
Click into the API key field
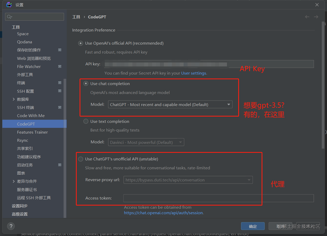click(209, 64)
